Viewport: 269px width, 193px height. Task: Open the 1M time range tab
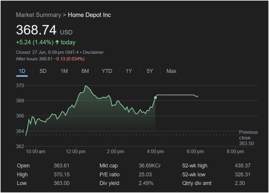pyautogui.click(x=64, y=71)
